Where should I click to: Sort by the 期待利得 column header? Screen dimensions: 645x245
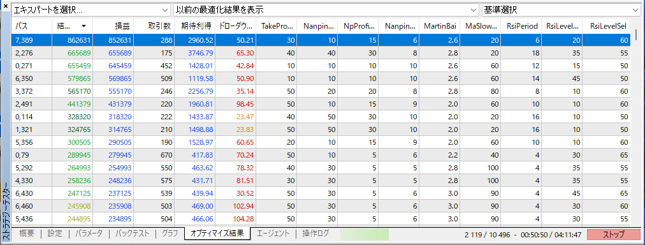(194, 26)
